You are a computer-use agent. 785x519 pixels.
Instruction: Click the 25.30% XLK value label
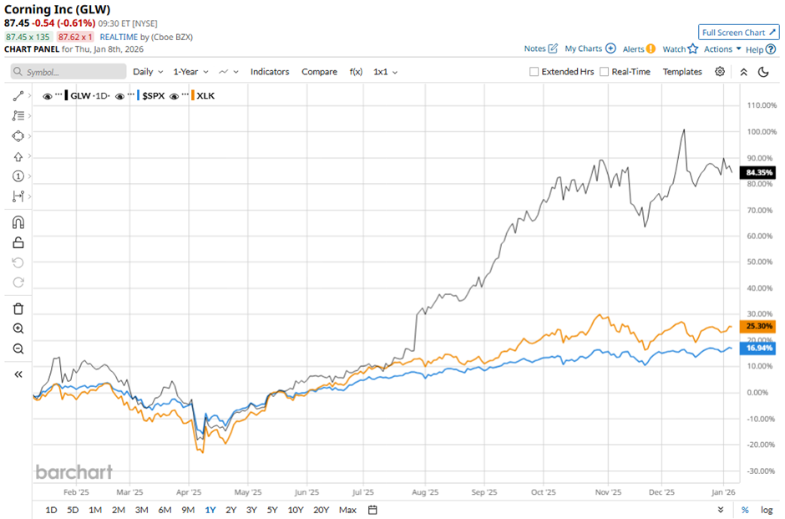[x=758, y=326]
